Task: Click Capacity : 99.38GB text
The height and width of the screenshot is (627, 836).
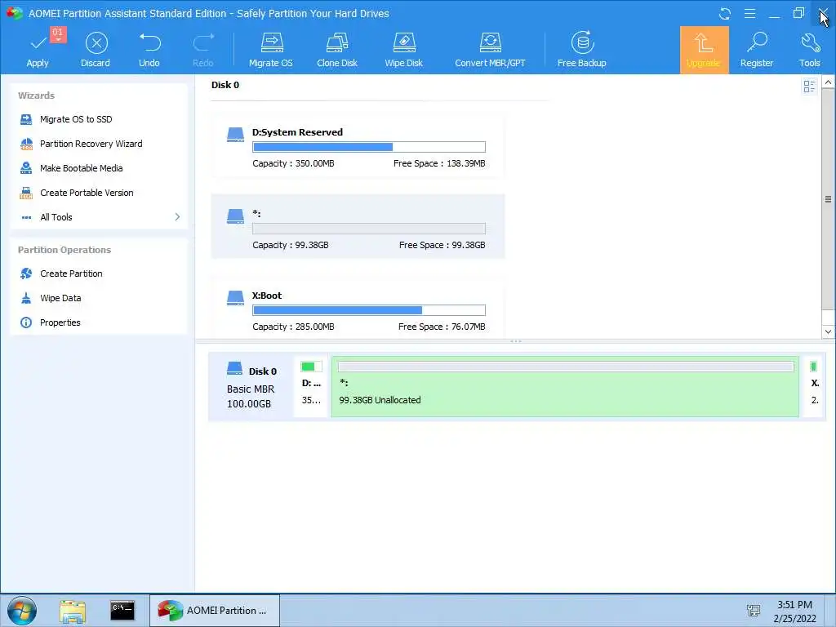Action: coord(291,245)
